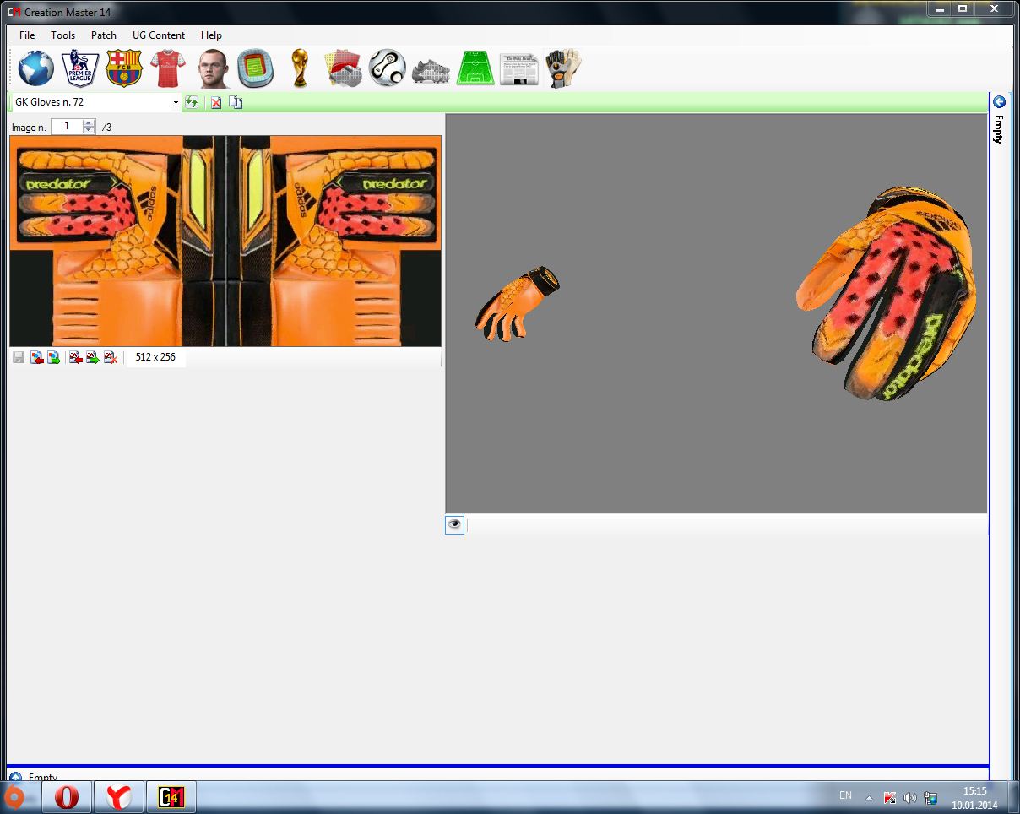Open the soccer ball section
1020x814 pixels.
click(387, 68)
